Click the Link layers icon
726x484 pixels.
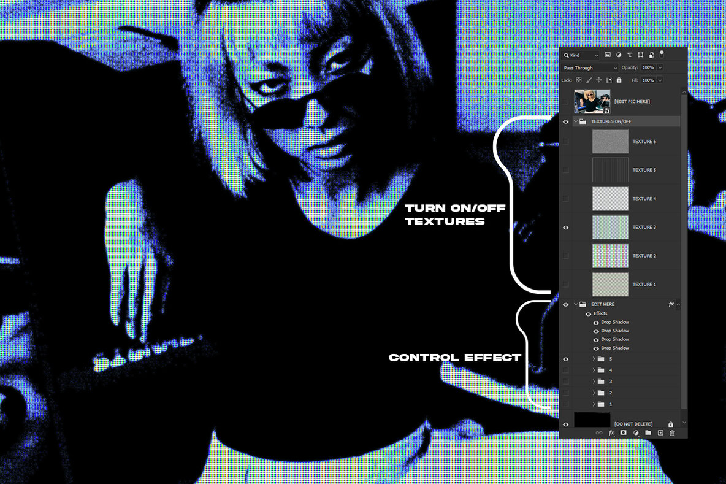click(600, 432)
